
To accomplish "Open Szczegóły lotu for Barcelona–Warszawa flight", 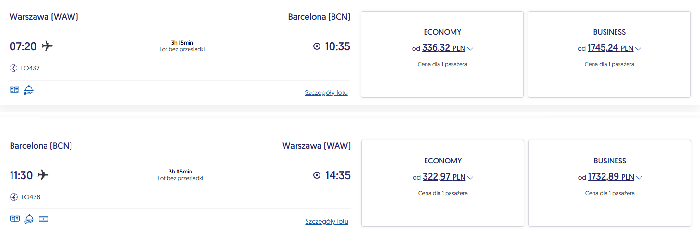I will pyautogui.click(x=327, y=222).
